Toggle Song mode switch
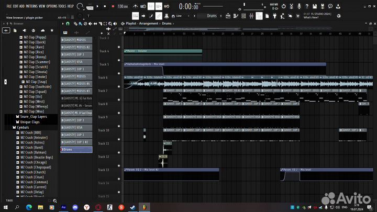This screenshot has width=377, height=212. pos(90,7)
